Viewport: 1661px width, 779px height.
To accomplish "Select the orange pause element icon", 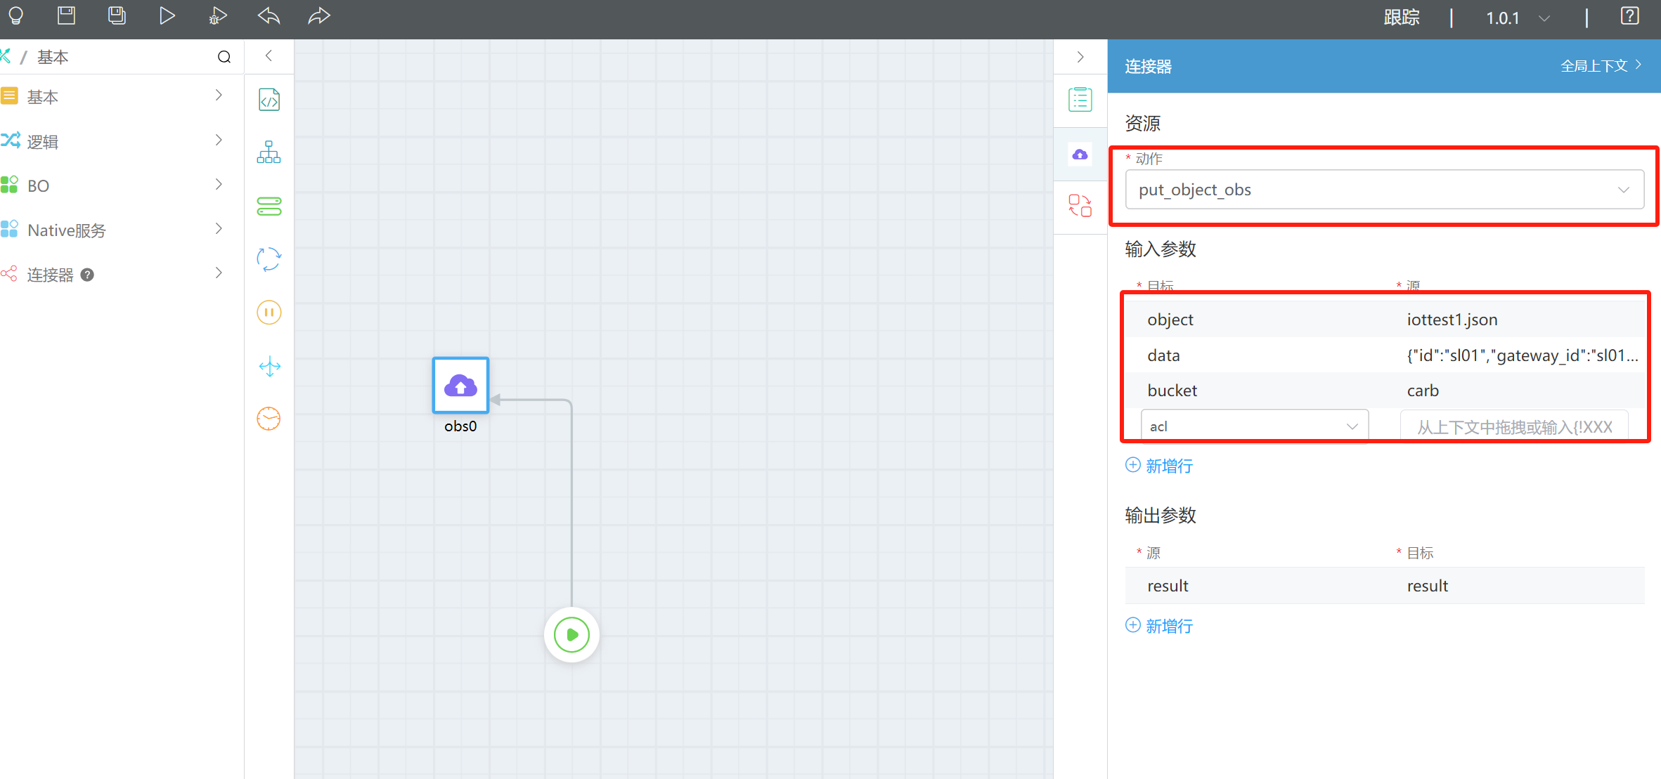I will pos(269,313).
